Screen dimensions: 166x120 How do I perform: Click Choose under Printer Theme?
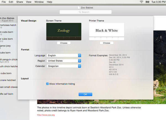click(107, 43)
